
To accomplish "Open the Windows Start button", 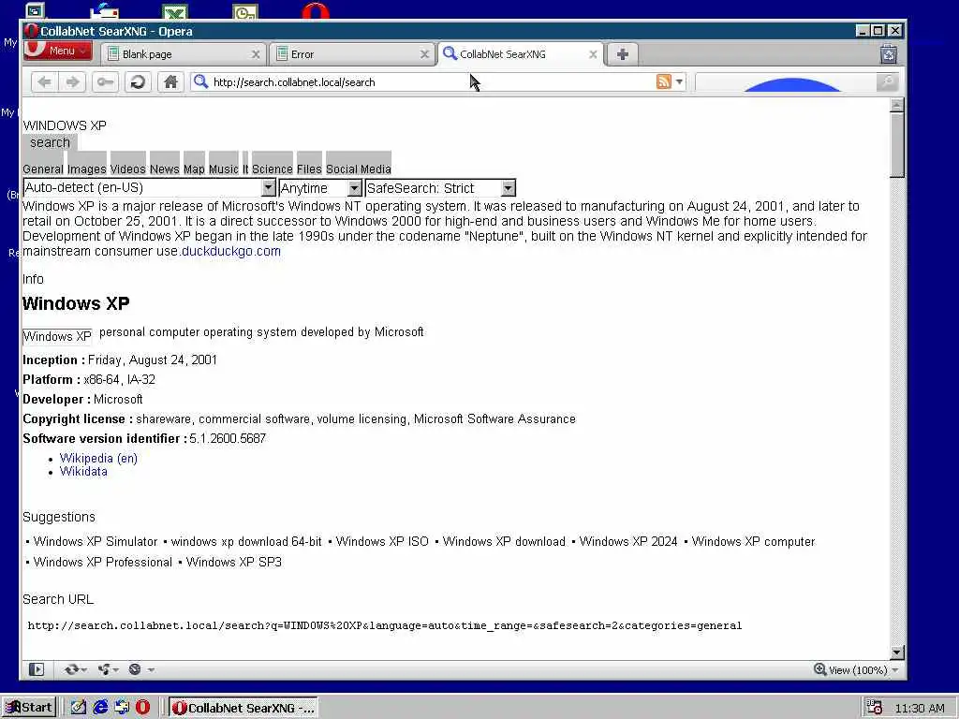I will click(29, 708).
